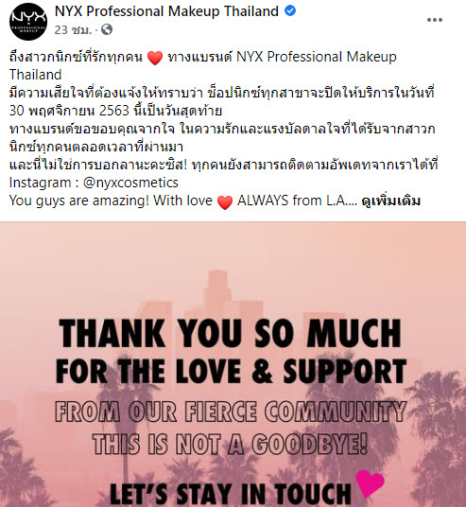
Task: Click the @nyxcosmetics Instagram handle text
Action: [130, 183]
